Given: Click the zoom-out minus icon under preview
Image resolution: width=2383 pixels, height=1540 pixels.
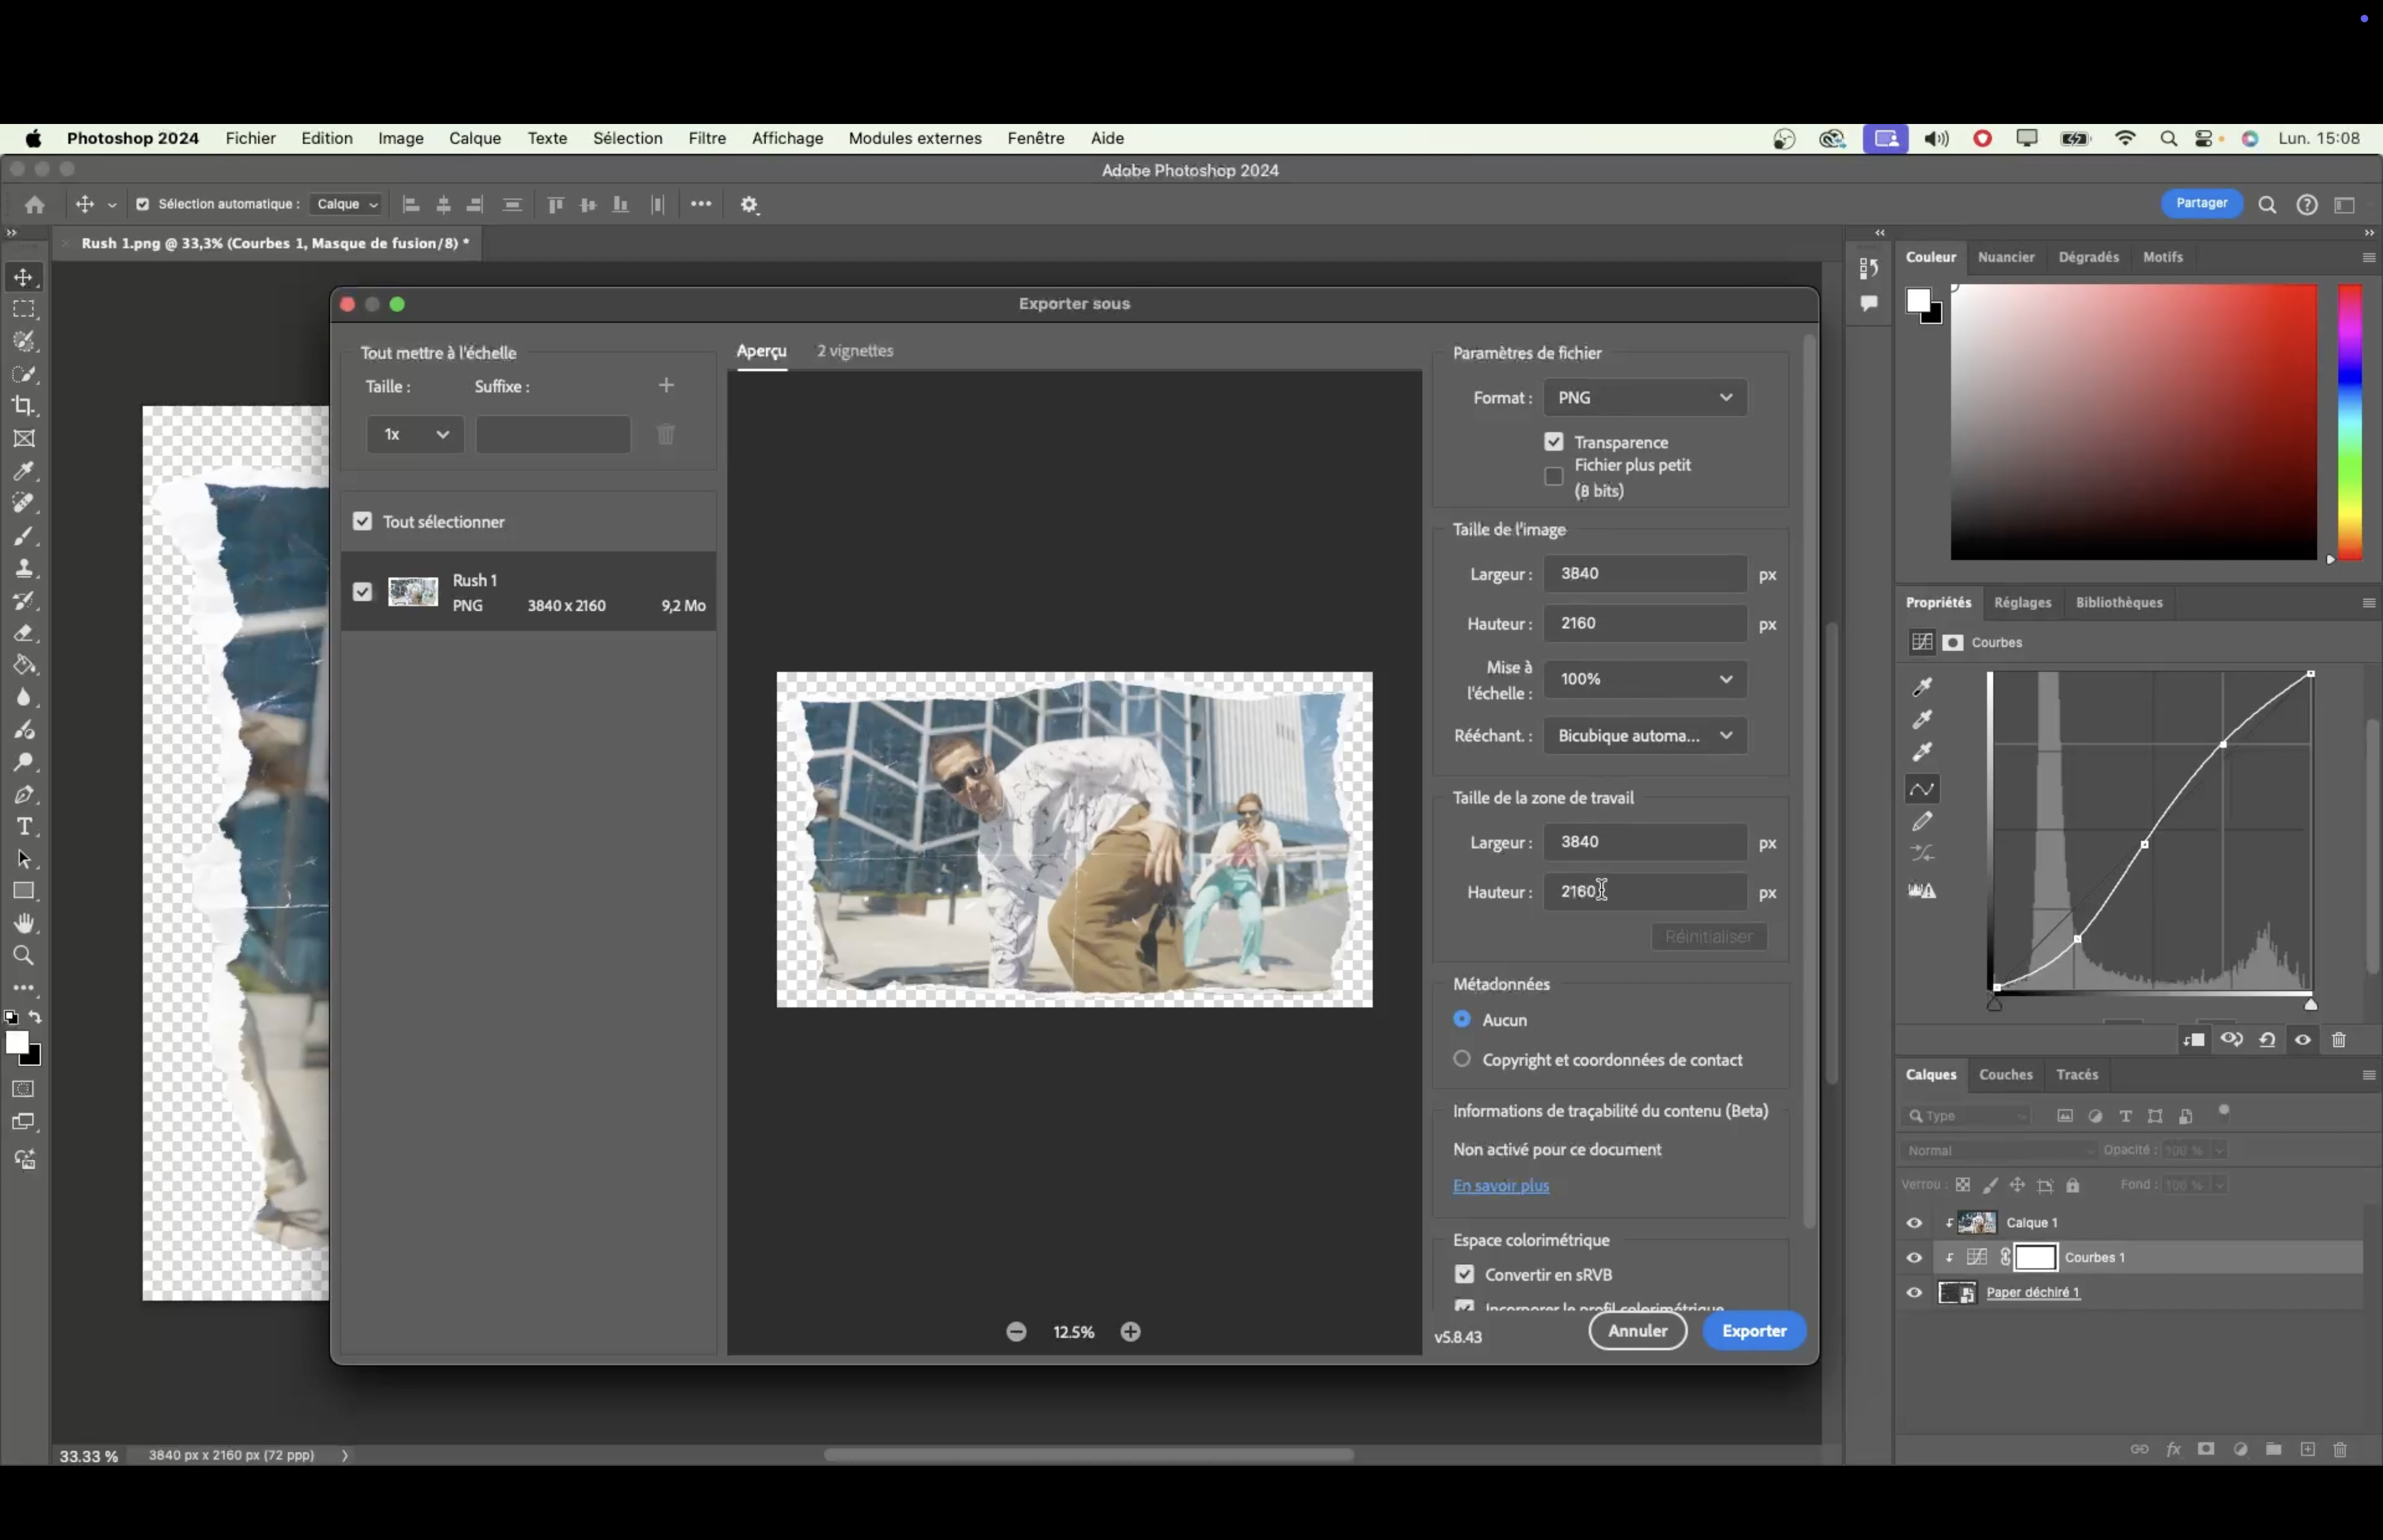Looking at the screenshot, I should (1016, 1332).
